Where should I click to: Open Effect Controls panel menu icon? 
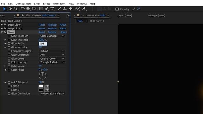click(58, 16)
